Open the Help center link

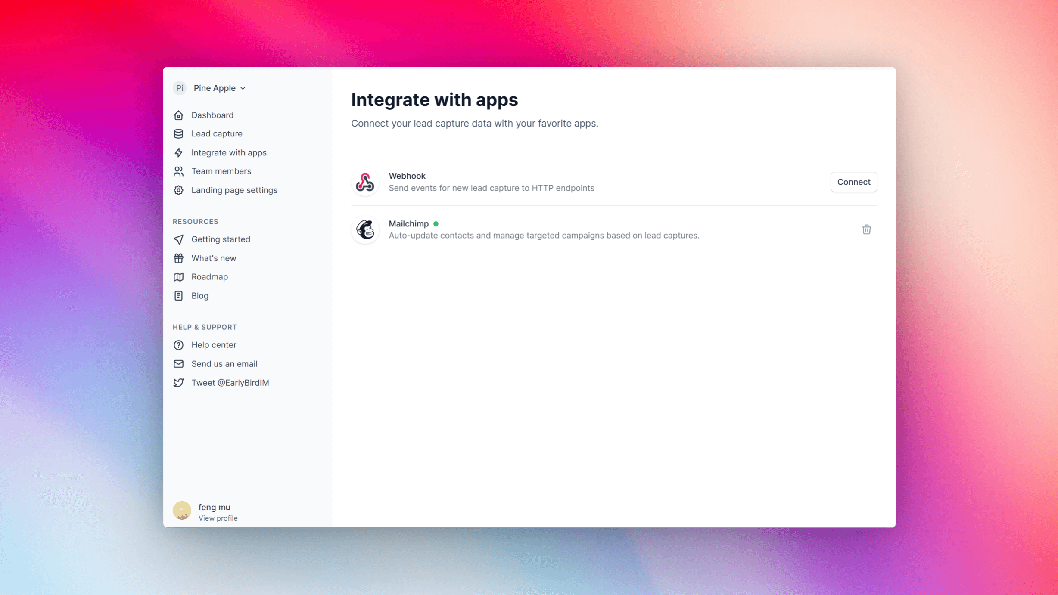(x=214, y=345)
